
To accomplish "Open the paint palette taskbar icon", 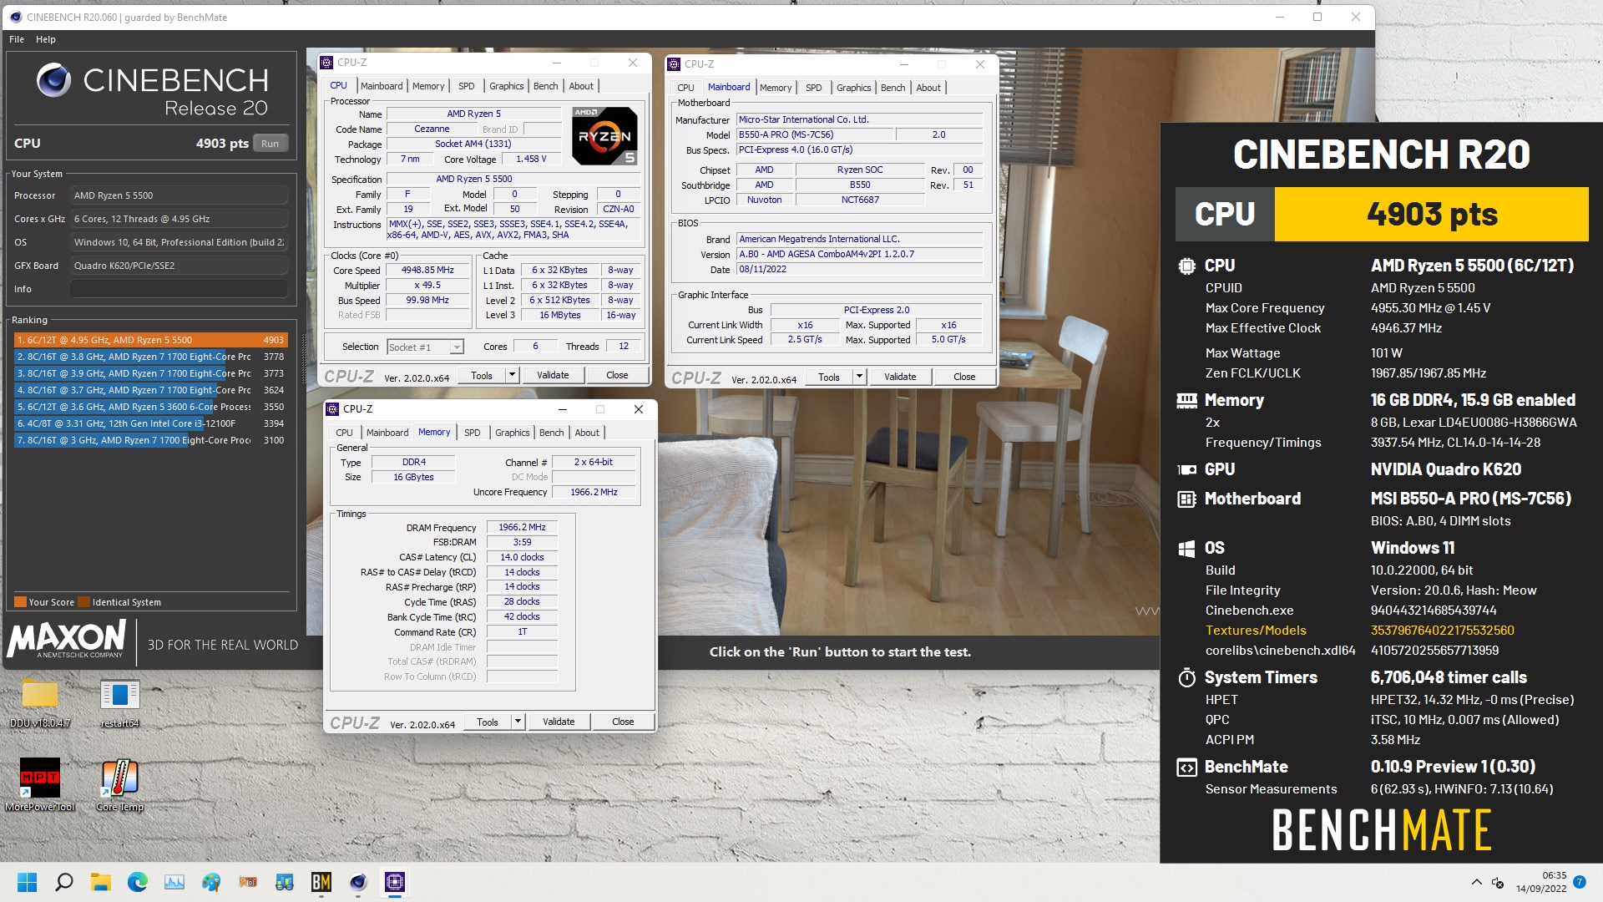I will tap(211, 882).
